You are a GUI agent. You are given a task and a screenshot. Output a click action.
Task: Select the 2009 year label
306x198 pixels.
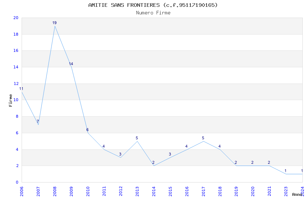click(71, 192)
